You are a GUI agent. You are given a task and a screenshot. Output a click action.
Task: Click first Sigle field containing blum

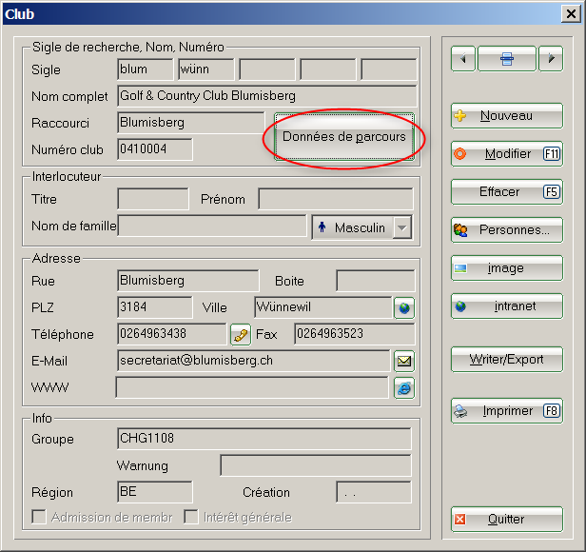pyautogui.click(x=146, y=69)
